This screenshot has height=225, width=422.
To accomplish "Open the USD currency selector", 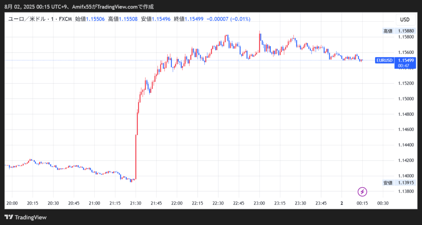I will tap(405, 20).
